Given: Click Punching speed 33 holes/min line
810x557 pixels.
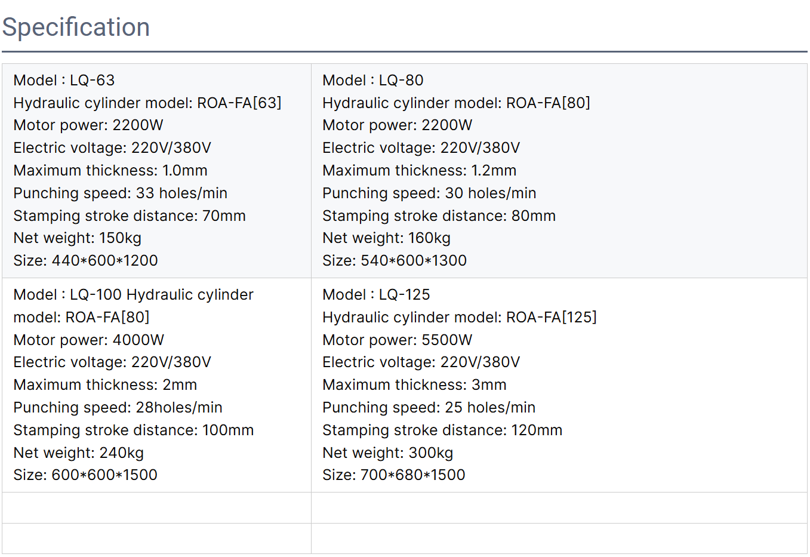Looking at the screenshot, I should [120, 193].
